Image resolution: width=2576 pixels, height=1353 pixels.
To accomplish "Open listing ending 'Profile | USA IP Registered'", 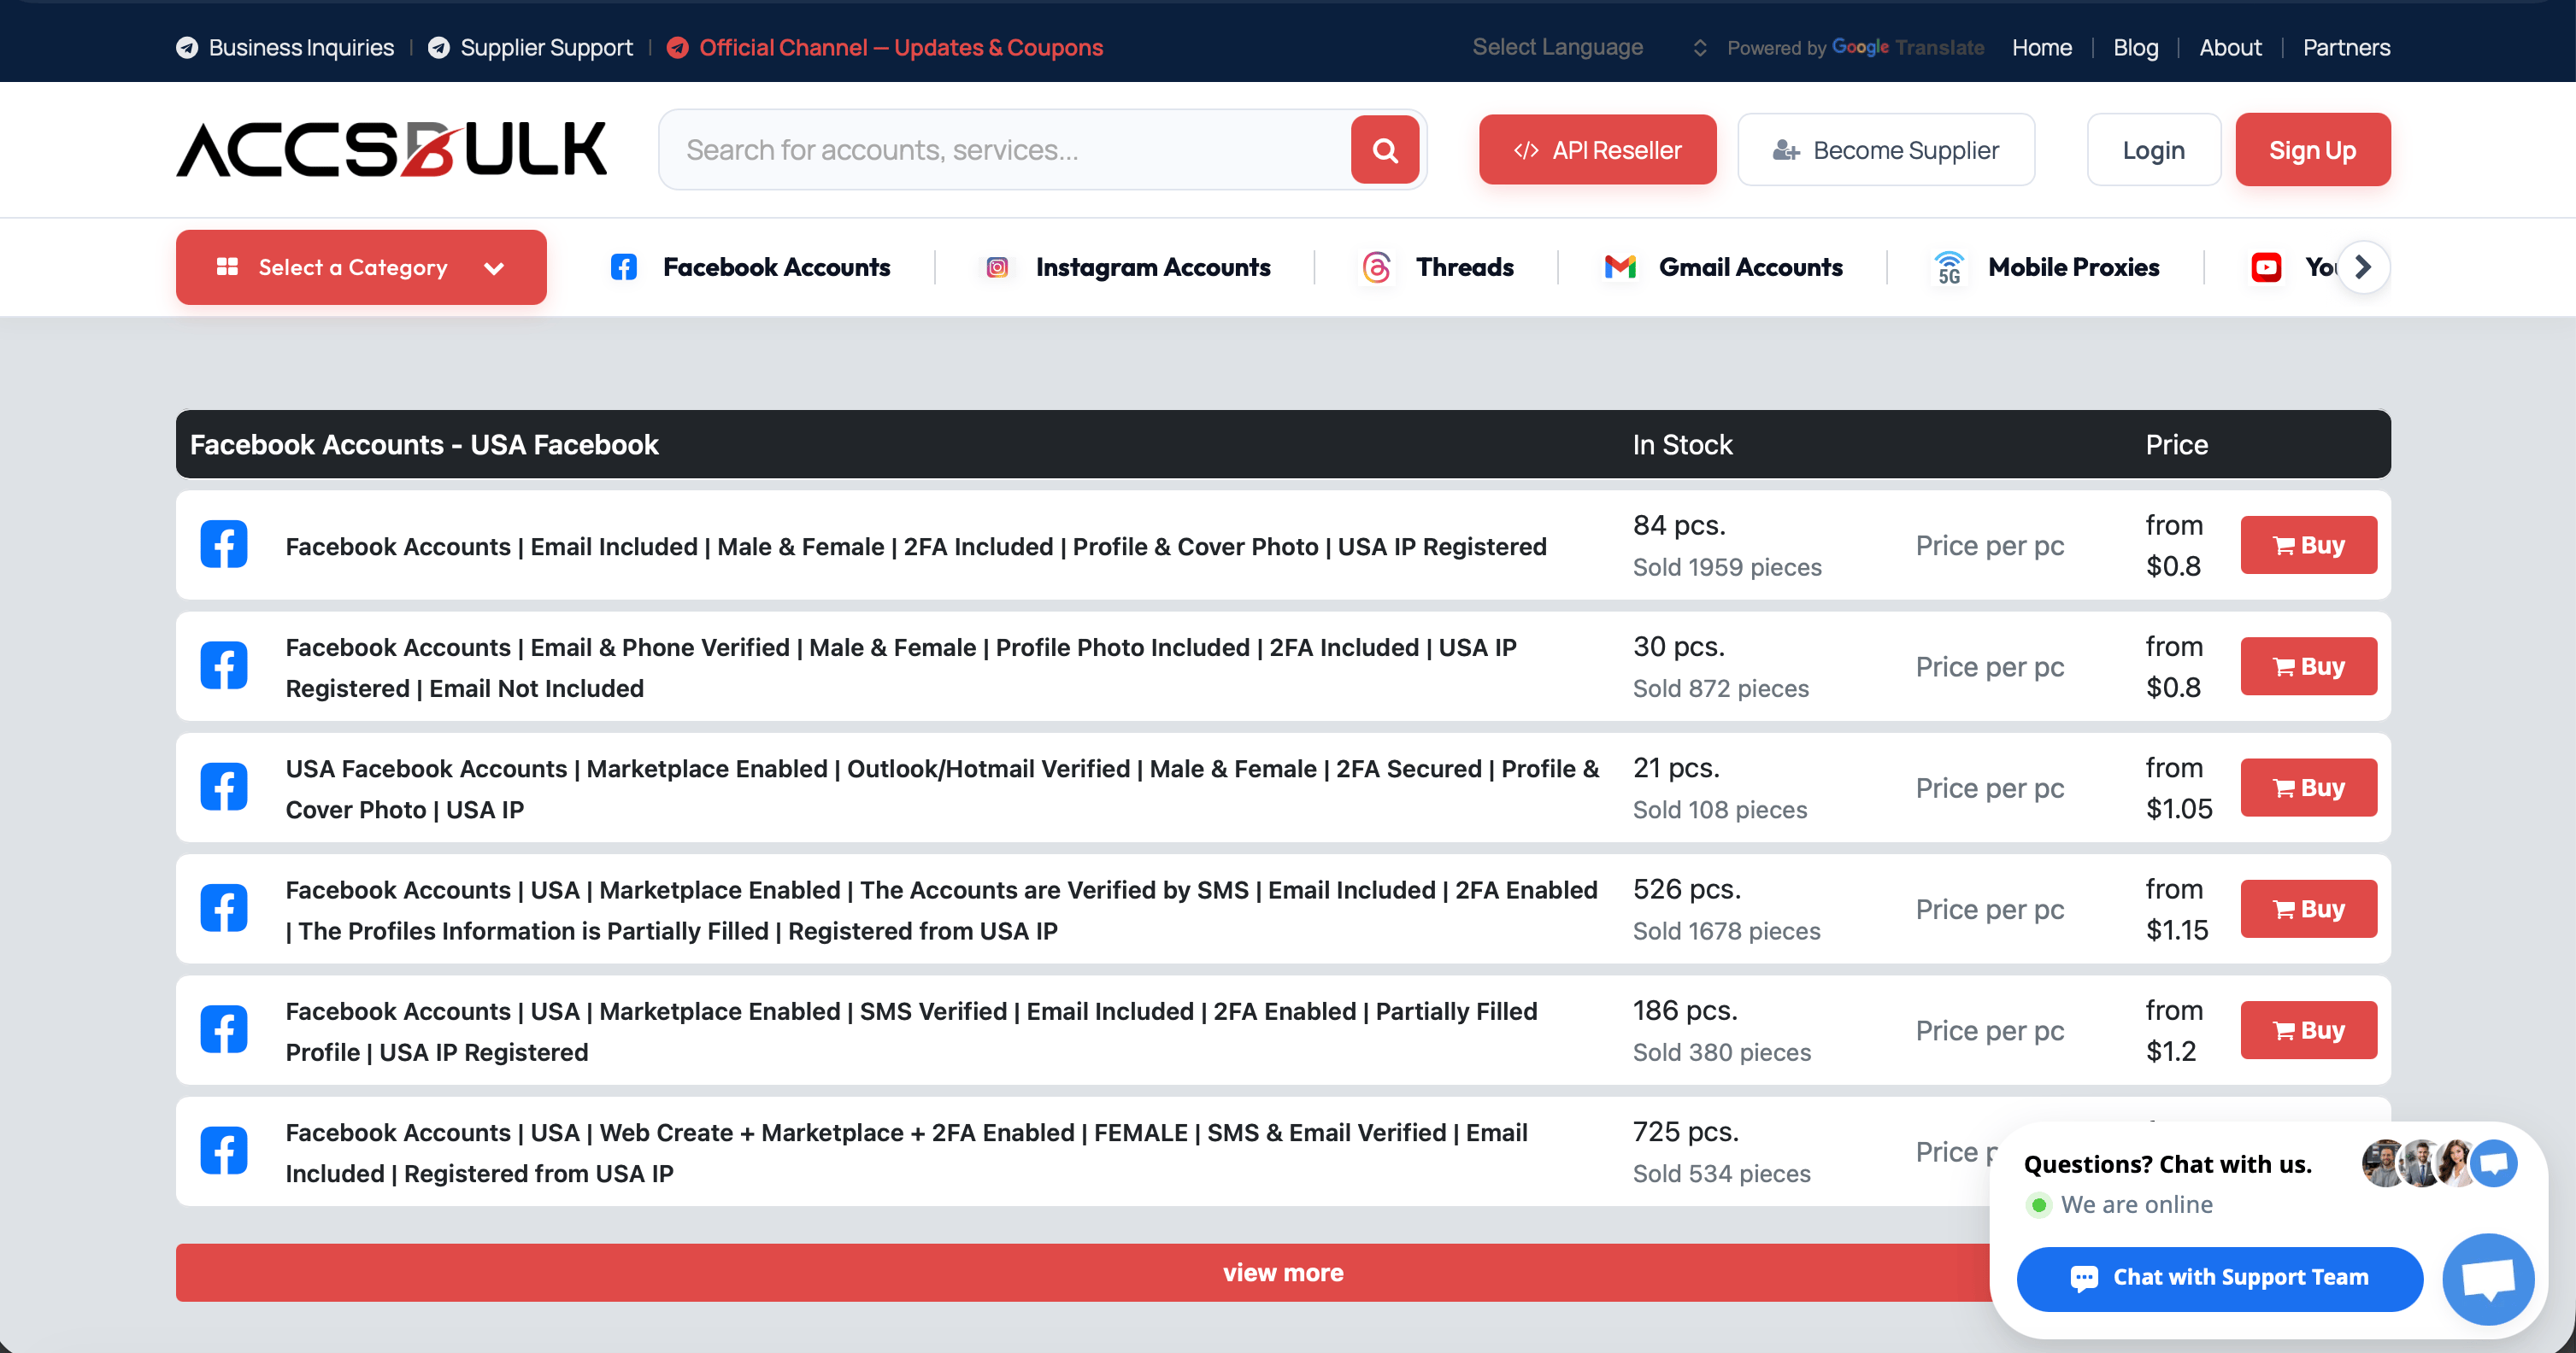I will tap(911, 1031).
